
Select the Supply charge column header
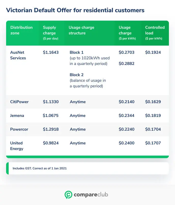(x=51, y=33)
